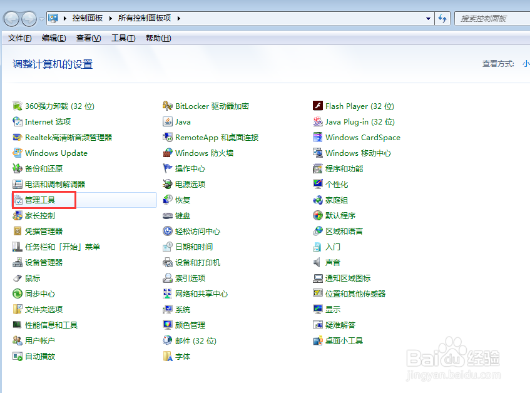
Task: Open the 桌面小工具 link
Action: (x=344, y=340)
